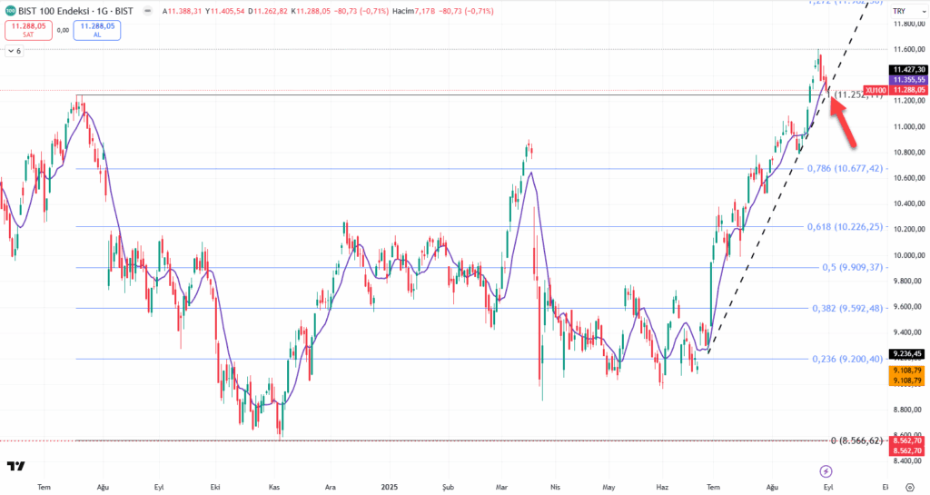Select the XU100 price label tag
The image size is (930, 495).
(875, 90)
